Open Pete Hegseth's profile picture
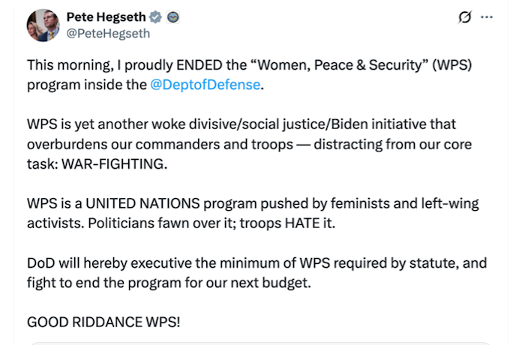Viewport: 525px width, 345px height. point(43,25)
